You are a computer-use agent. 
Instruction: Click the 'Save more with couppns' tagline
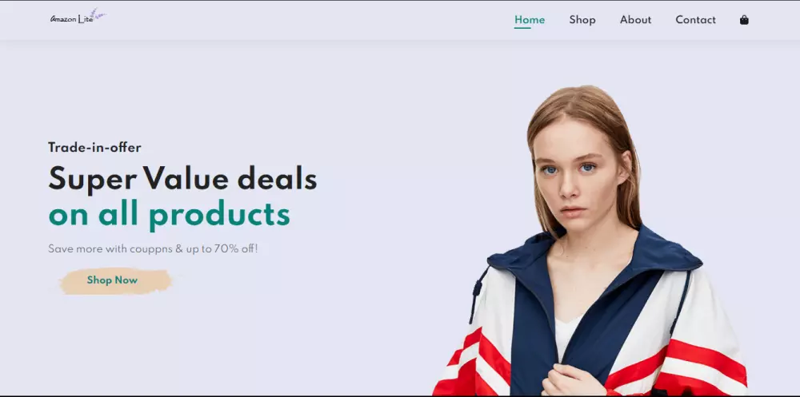tap(153, 249)
